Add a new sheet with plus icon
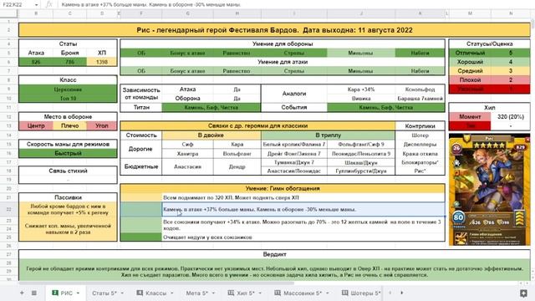The image size is (535, 301). (x=22, y=293)
